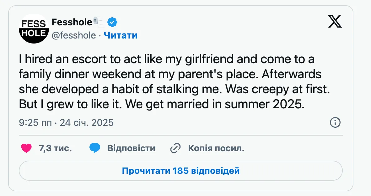The height and width of the screenshot is (196, 371).
Task: Open tweet details via the circled info icon
Action: (x=335, y=122)
